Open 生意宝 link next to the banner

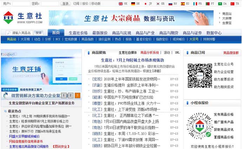click(x=227, y=23)
